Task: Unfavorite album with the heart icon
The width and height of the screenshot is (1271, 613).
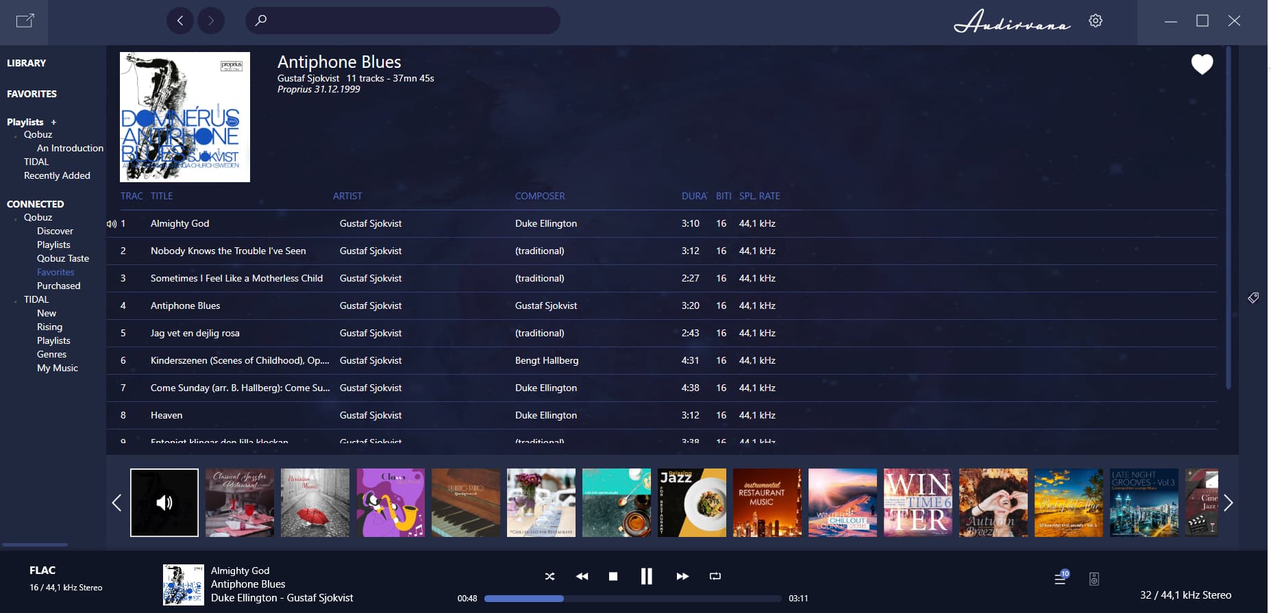Action: coord(1201,64)
